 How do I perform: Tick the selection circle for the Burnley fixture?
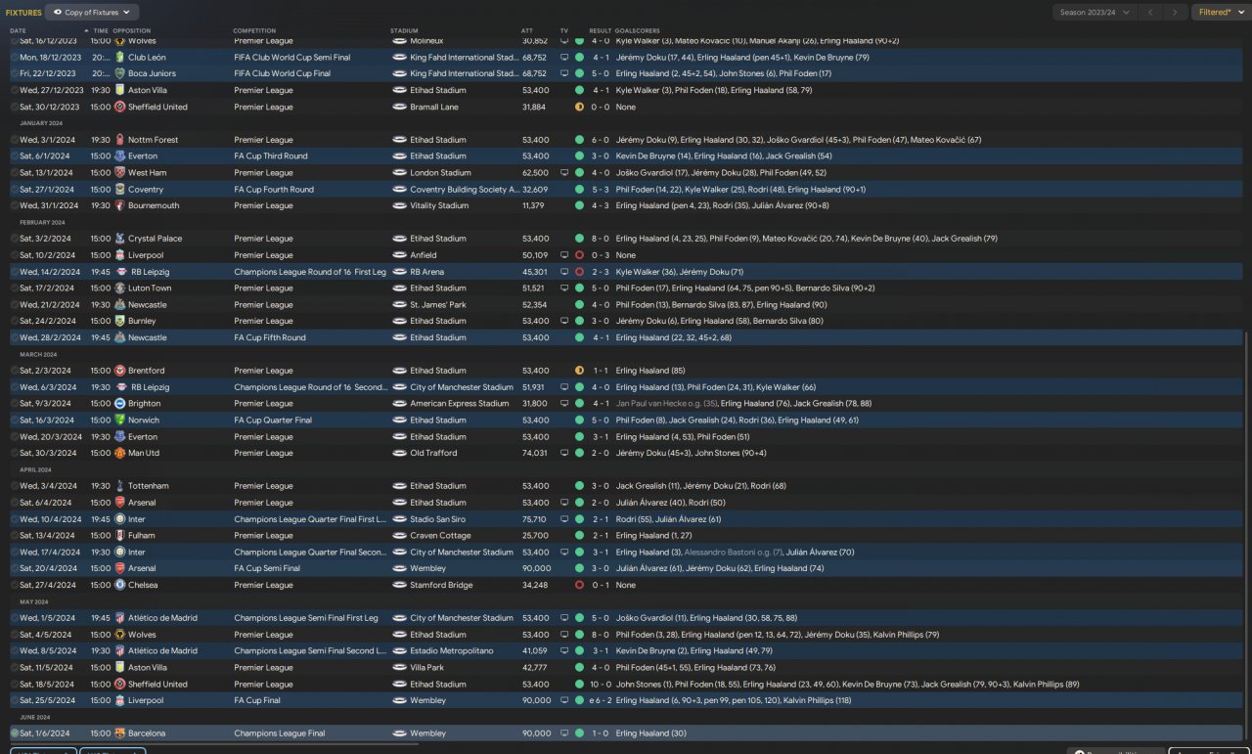point(15,321)
